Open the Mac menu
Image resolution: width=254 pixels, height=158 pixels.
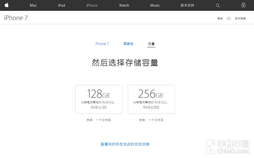(33, 5)
